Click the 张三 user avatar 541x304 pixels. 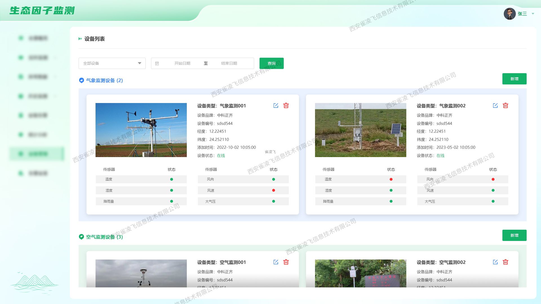509,14
